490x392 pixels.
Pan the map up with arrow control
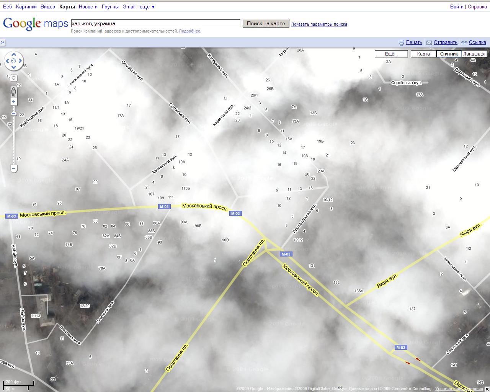point(14,54)
